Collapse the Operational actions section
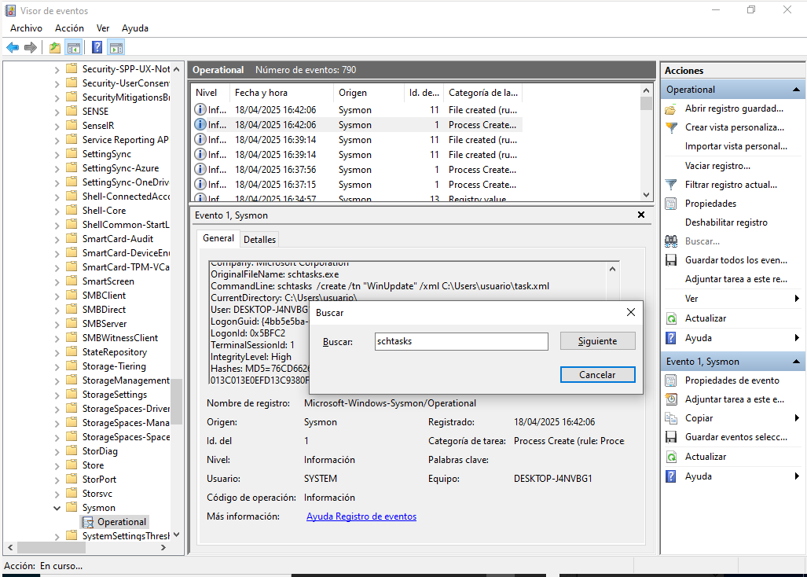The width and height of the screenshot is (807, 577). (x=796, y=90)
